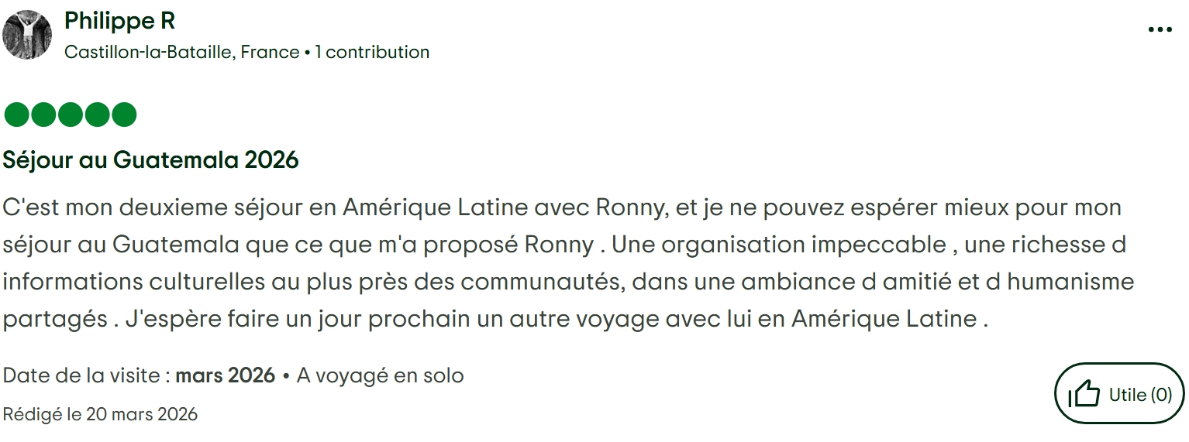Viewport: 1189px width, 442px height.
Task: Click the second green rating bubble
Action: 43,115
